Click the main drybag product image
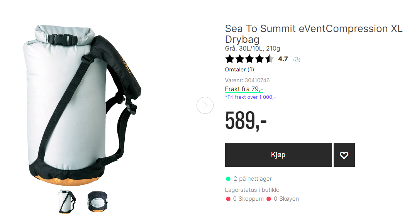Image resolution: width=412 pixels, height=220 pixels. (83, 105)
